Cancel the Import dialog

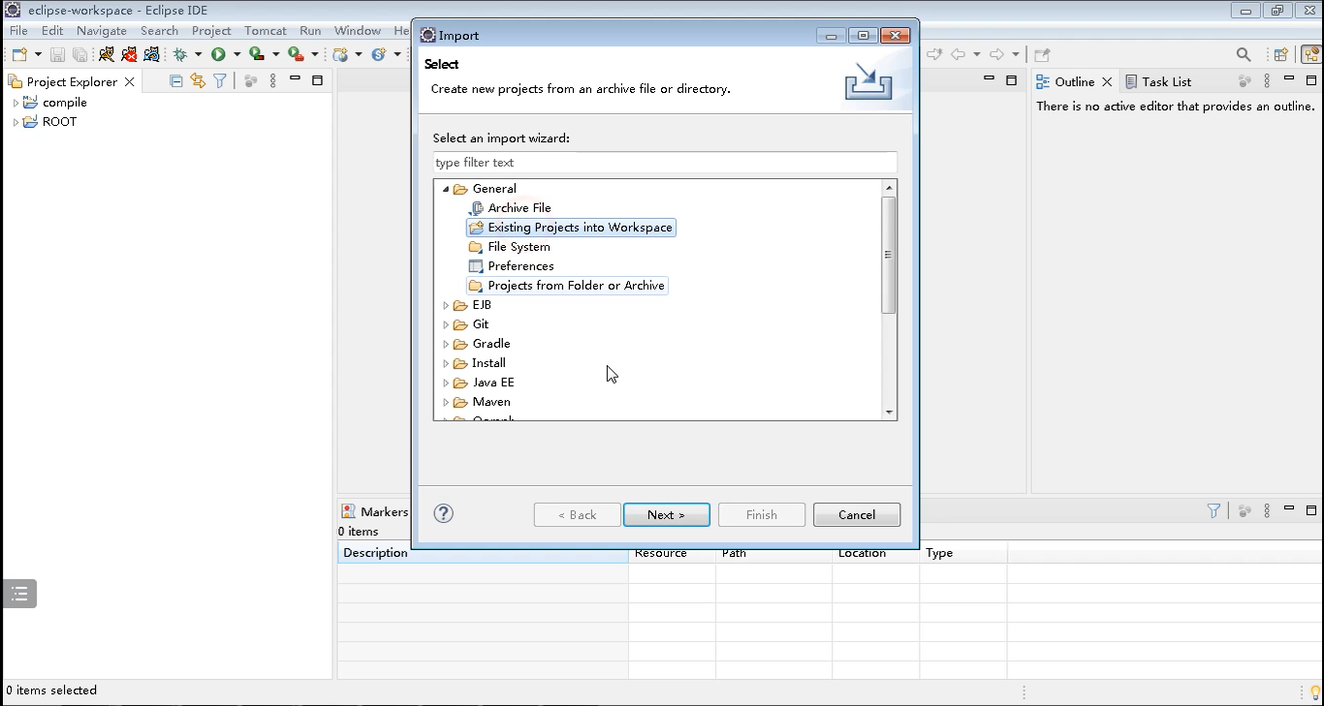pyautogui.click(x=856, y=514)
